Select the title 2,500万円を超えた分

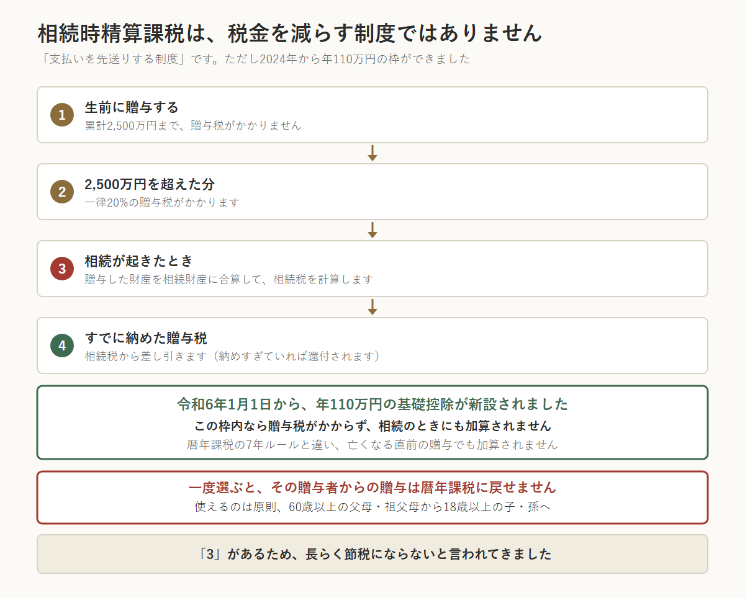(x=150, y=184)
